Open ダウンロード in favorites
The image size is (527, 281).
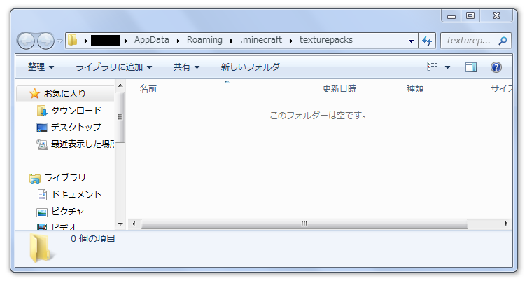[76, 111]
